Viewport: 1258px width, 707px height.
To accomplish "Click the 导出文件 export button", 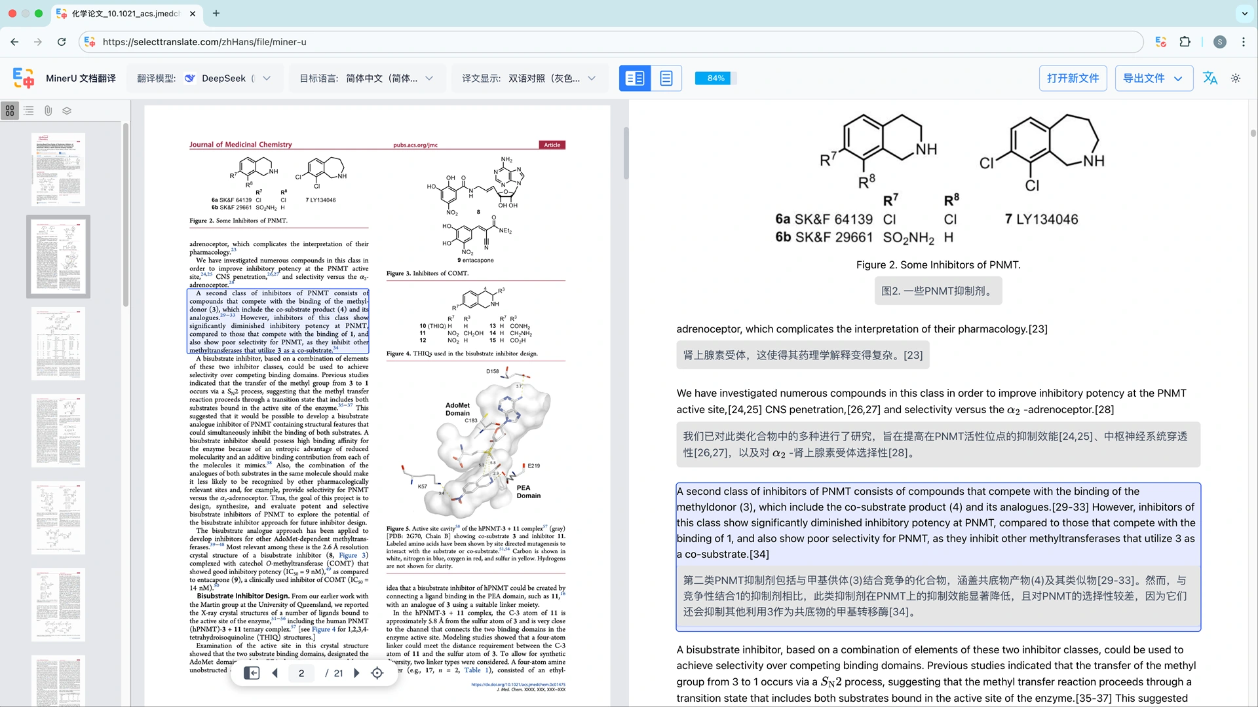I will pyautogui.click(x=1153, y=78).
